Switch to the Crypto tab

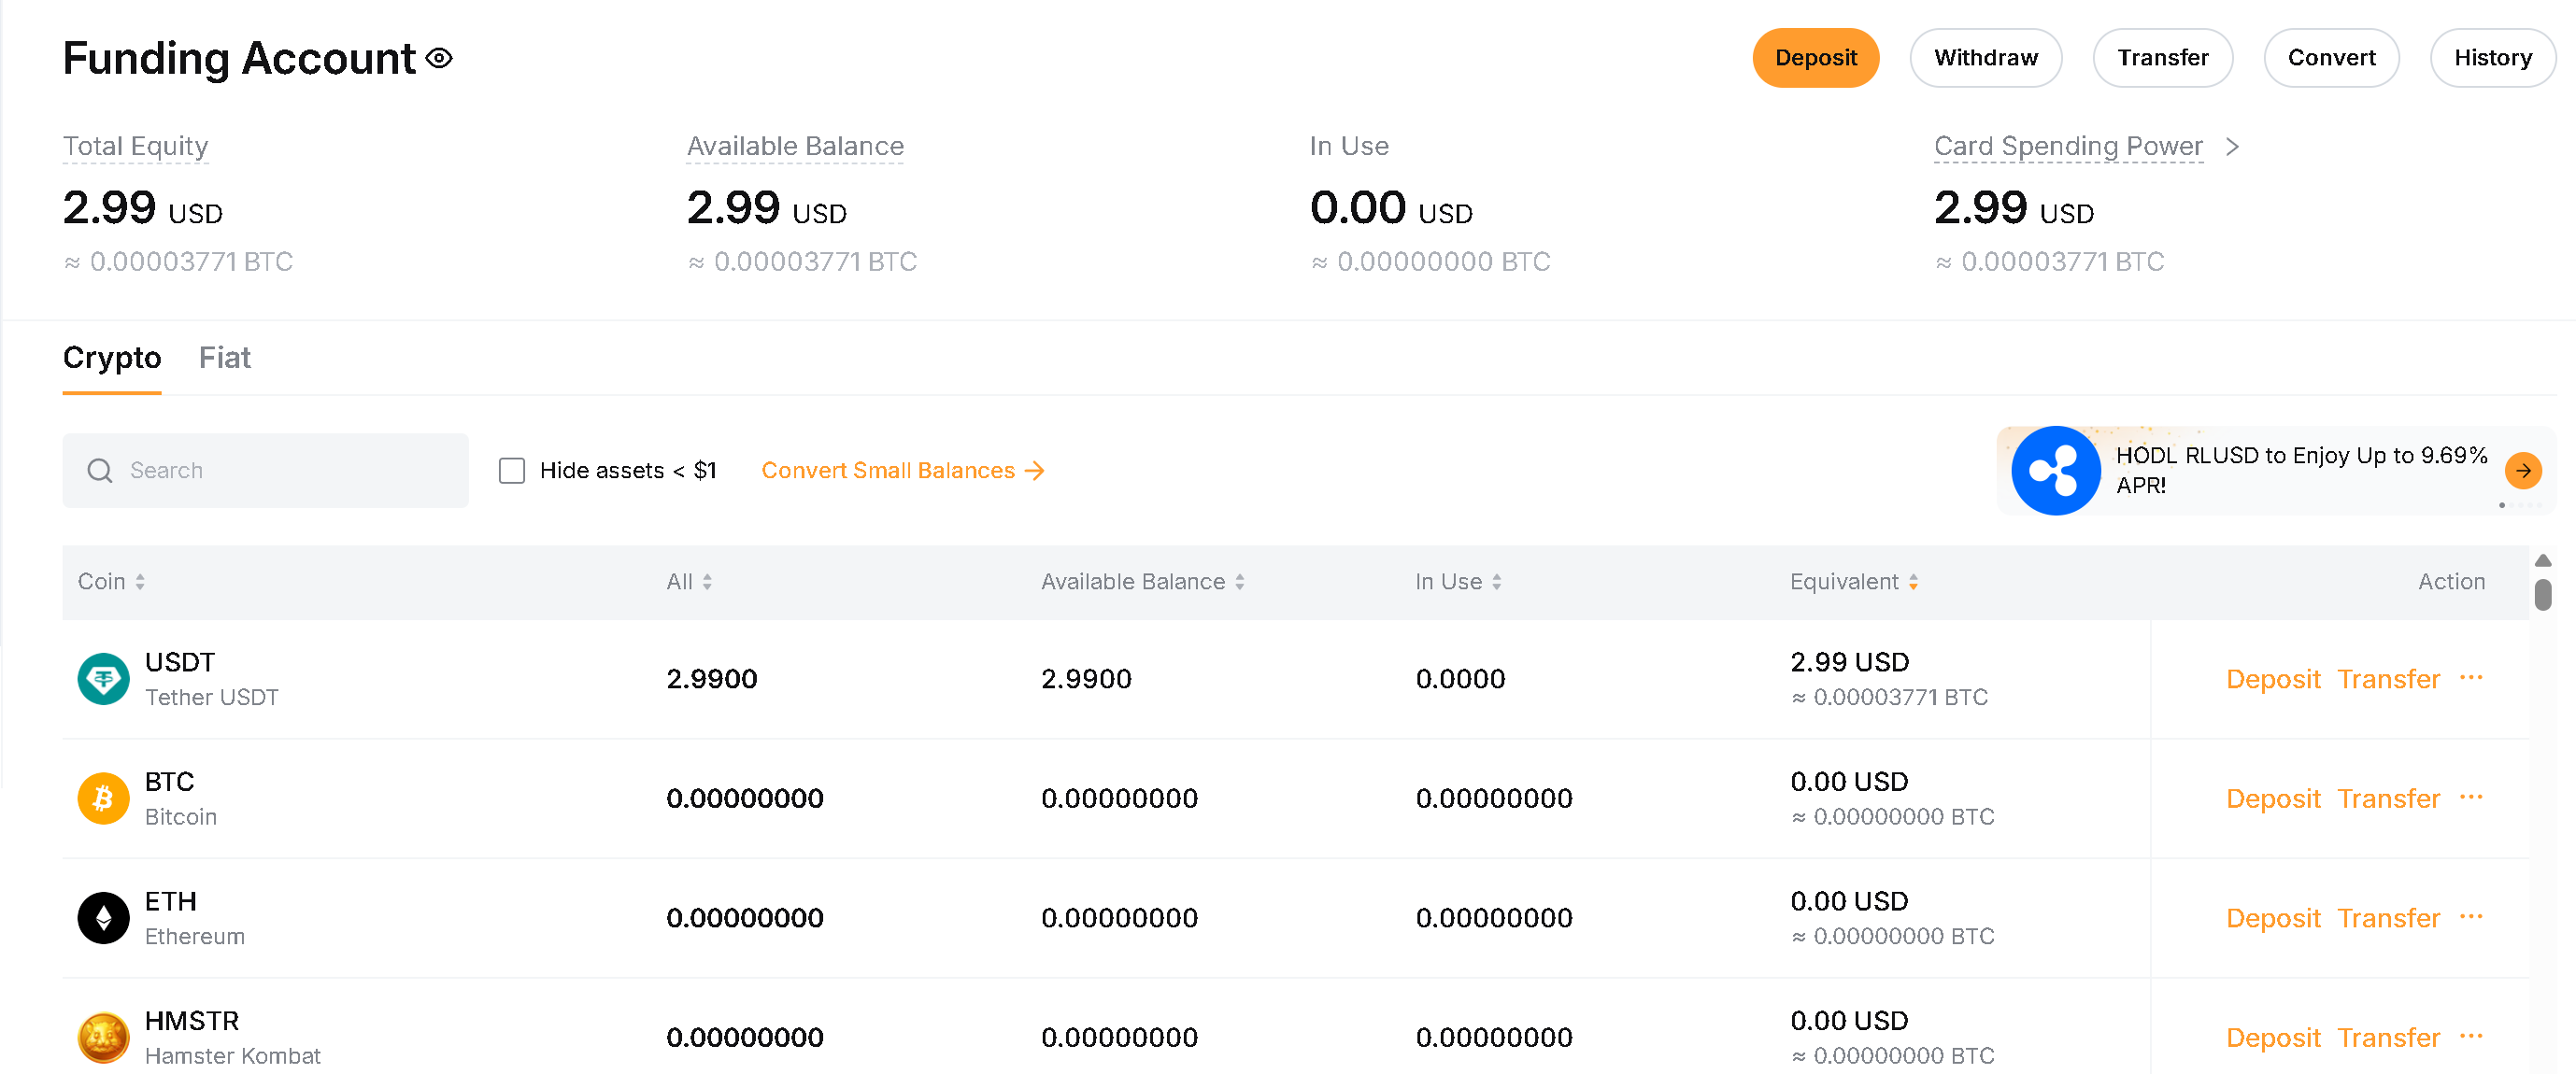click(112, 358)
